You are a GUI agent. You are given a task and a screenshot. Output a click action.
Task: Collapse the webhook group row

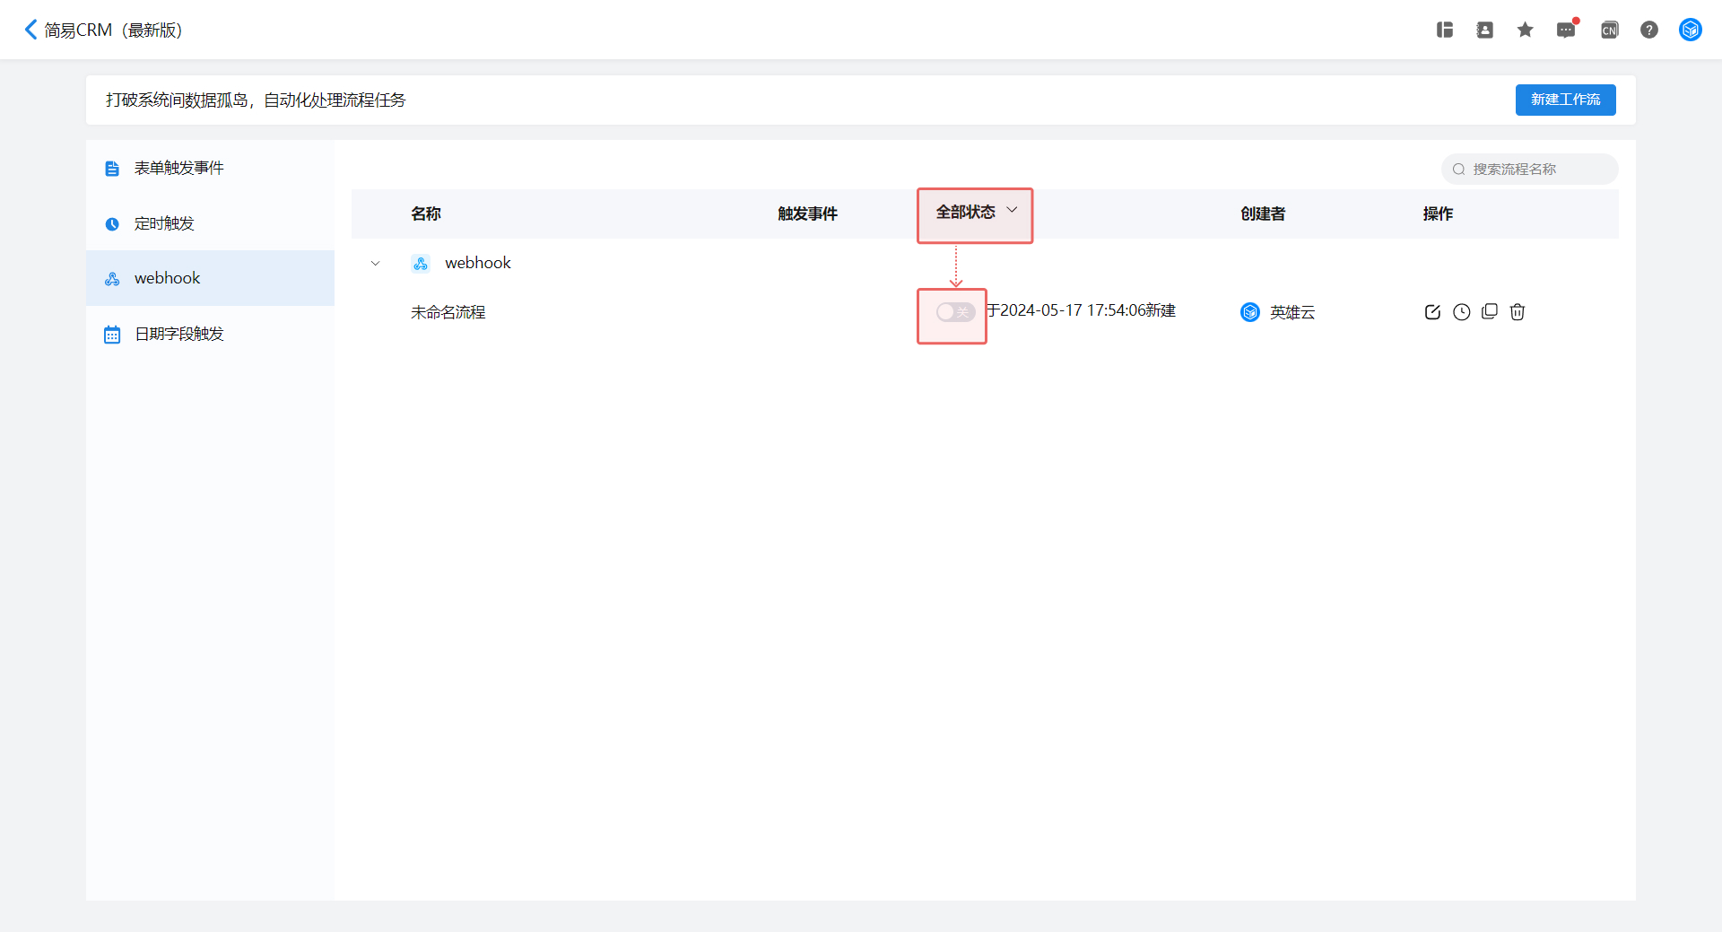[x=375, y=263]
